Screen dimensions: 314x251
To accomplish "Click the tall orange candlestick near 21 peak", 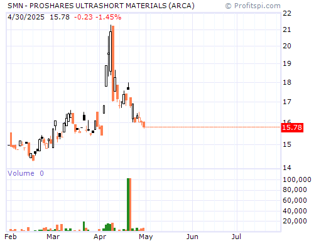I will pyautogui.click(x=113, y=63).
